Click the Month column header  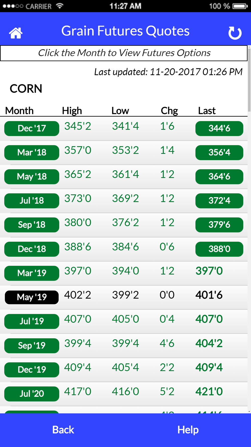click(19, 111)
